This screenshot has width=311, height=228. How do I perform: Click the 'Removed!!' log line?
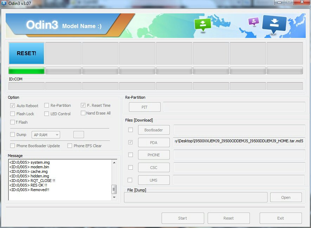pos(29,190)
